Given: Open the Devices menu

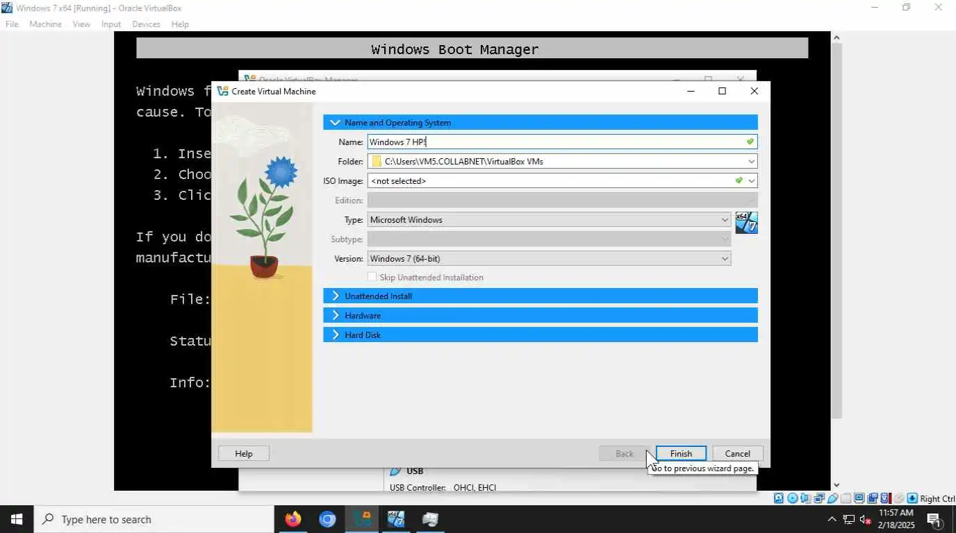Looking at the screenshot, I should [146, 24].
